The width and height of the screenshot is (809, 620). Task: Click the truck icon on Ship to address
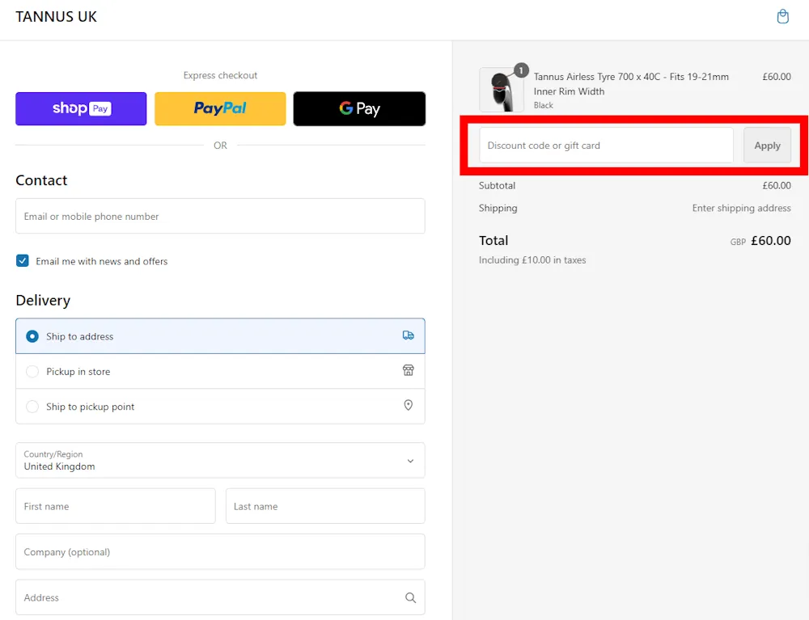pos(408,335)
